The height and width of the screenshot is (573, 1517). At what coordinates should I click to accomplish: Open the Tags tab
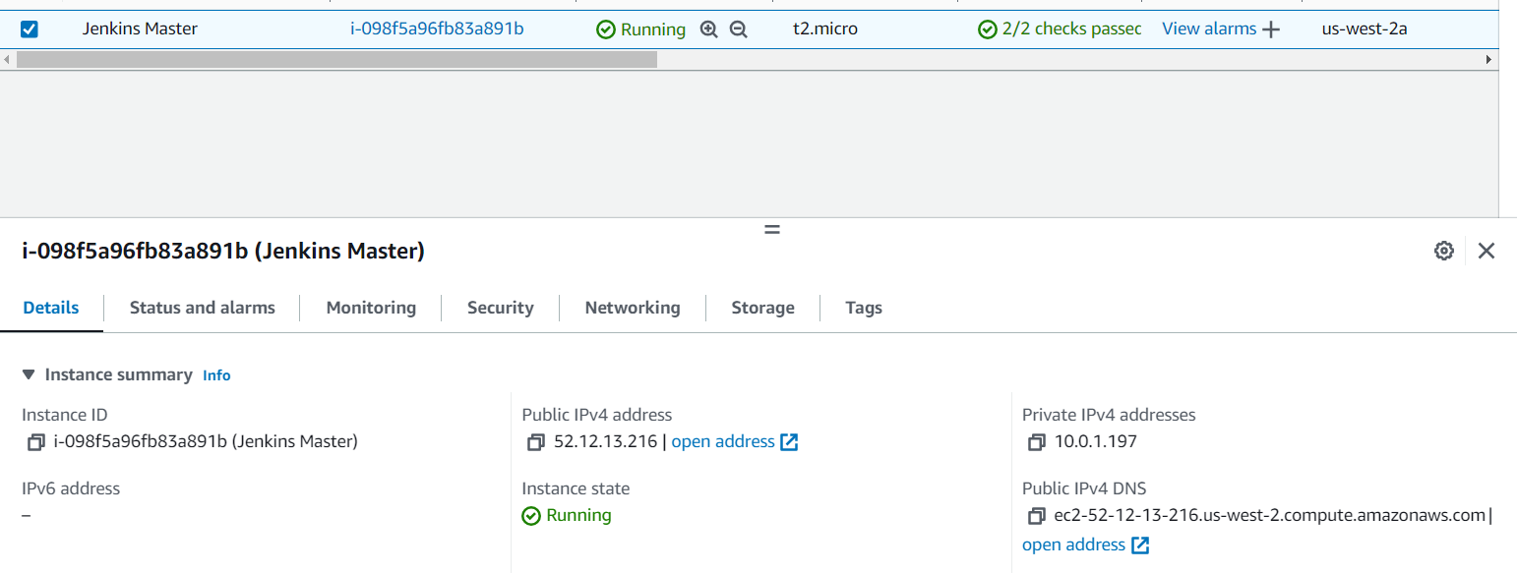pos(864,308)
